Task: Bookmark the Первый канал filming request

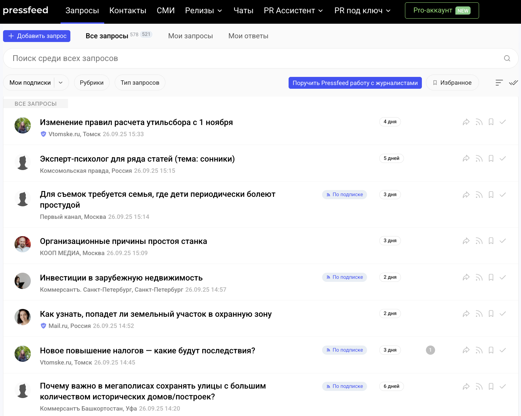Action: coord(491,195)
